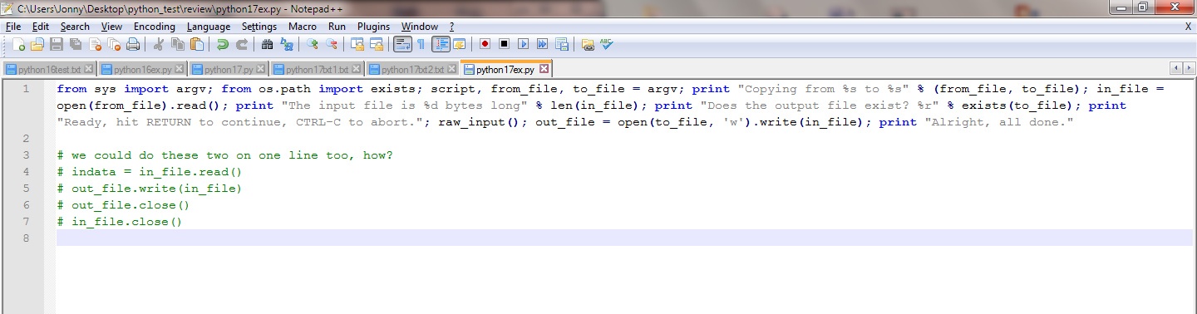
Task: Toggle synchronize vertical scrolling icon
Action: click(x=357, y=44)
